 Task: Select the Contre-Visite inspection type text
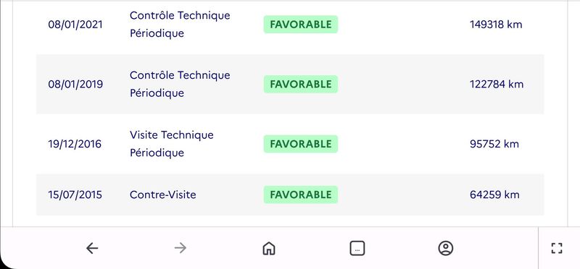pos(162,195)
